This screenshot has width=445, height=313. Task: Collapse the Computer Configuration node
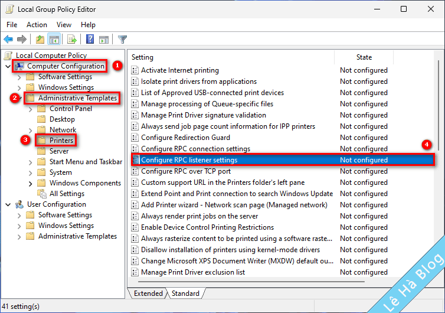click(x=8, y=66)
